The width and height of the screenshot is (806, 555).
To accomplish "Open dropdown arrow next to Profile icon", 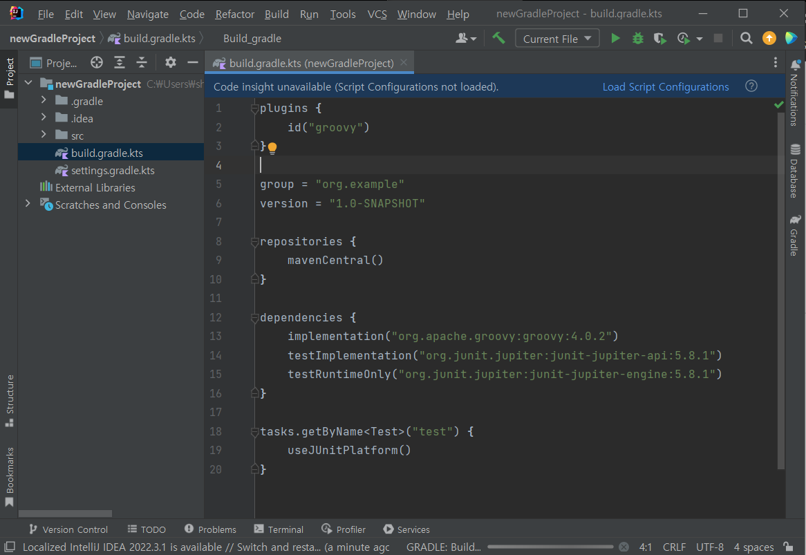I will [x=699, y=39].
